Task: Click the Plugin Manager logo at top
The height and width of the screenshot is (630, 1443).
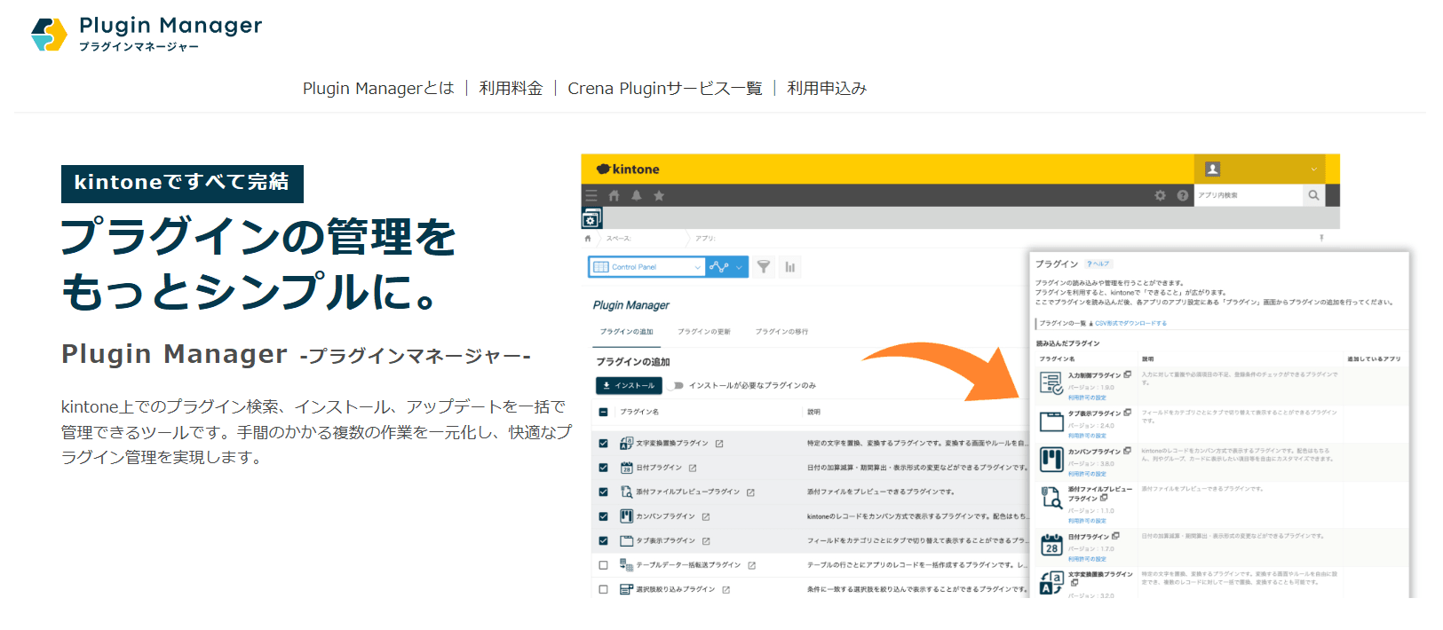Action: pos(147,34)
